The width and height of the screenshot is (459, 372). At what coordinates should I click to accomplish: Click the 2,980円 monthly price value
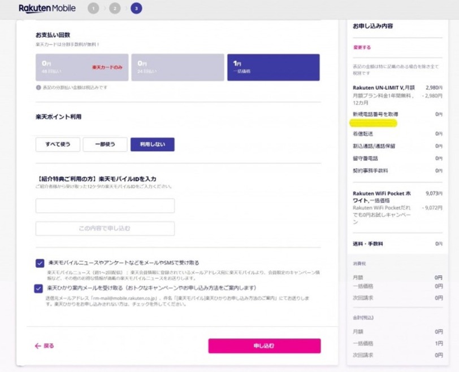(434, 87)
